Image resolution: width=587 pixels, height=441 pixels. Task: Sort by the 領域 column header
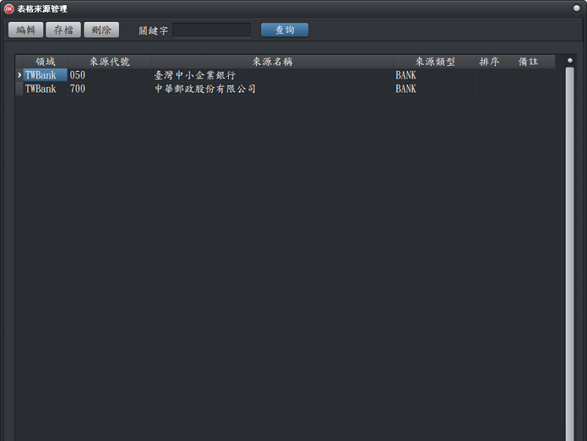45,62
